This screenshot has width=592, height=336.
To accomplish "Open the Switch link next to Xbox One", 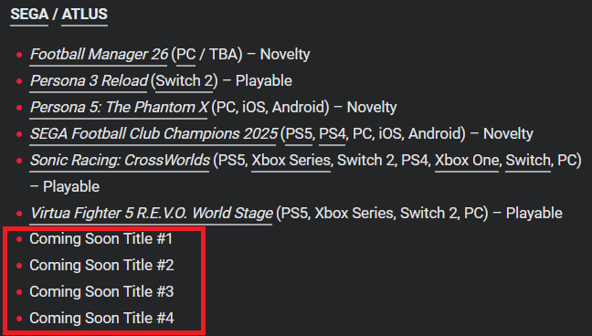I will point(528,160).
